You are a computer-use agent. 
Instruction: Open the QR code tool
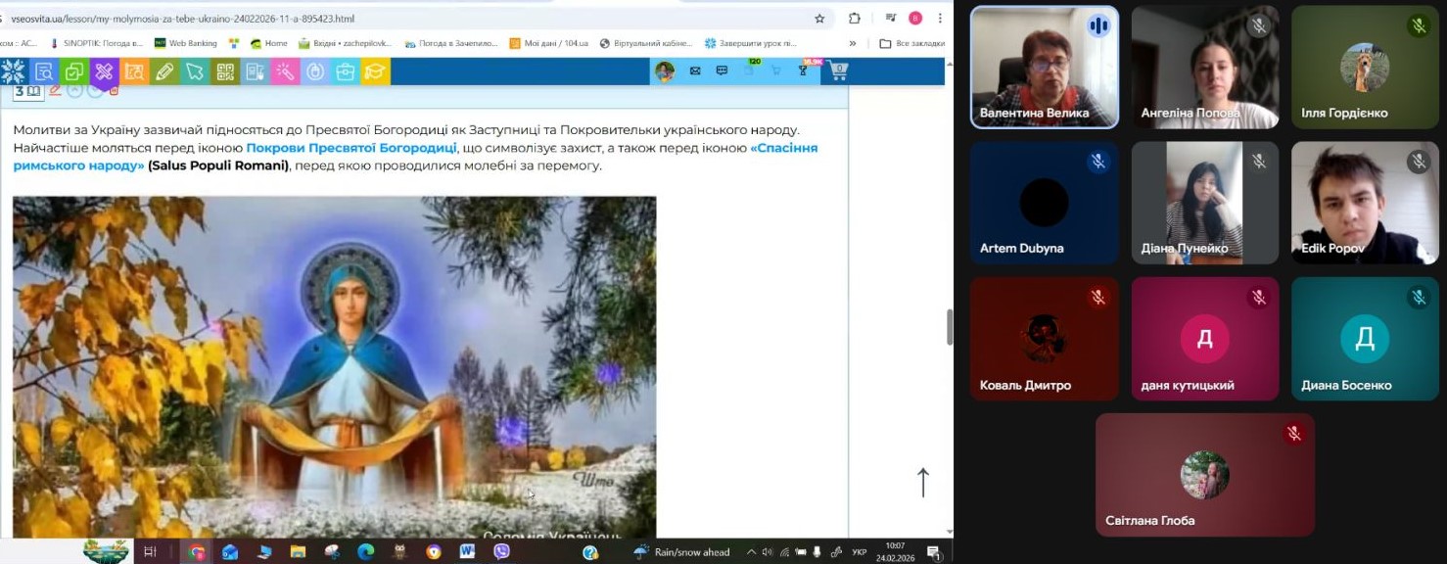click(225, 71)
